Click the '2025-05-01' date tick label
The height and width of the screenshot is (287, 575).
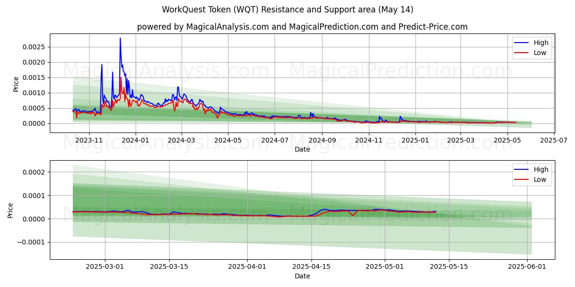click(x=385, y=267)
